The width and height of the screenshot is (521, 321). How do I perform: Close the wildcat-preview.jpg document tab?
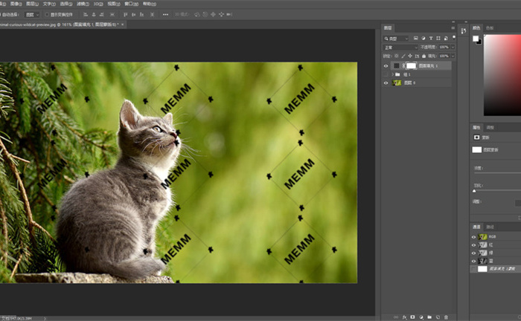(122, 25)
